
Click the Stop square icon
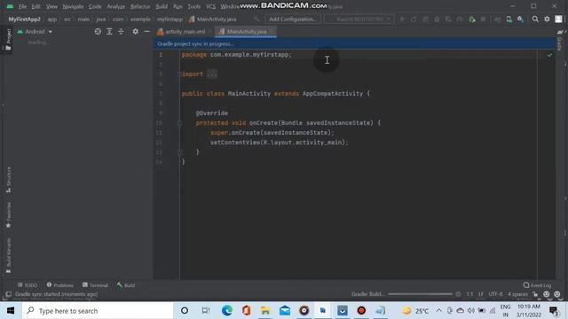(x=483, y=19)
